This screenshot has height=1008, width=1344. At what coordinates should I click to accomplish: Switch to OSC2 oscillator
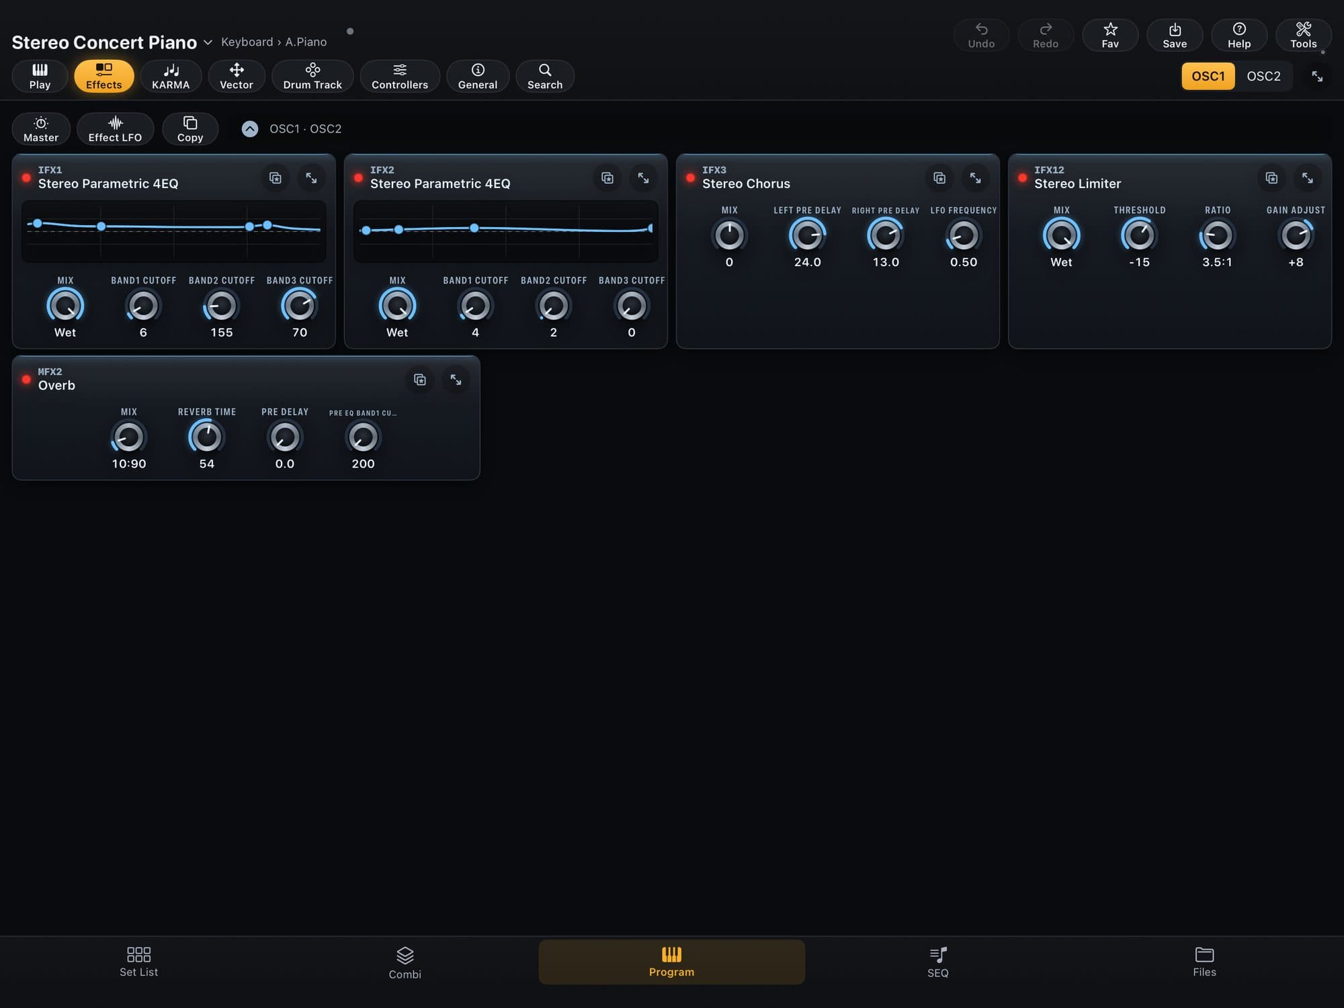(x=1263, y=76)
